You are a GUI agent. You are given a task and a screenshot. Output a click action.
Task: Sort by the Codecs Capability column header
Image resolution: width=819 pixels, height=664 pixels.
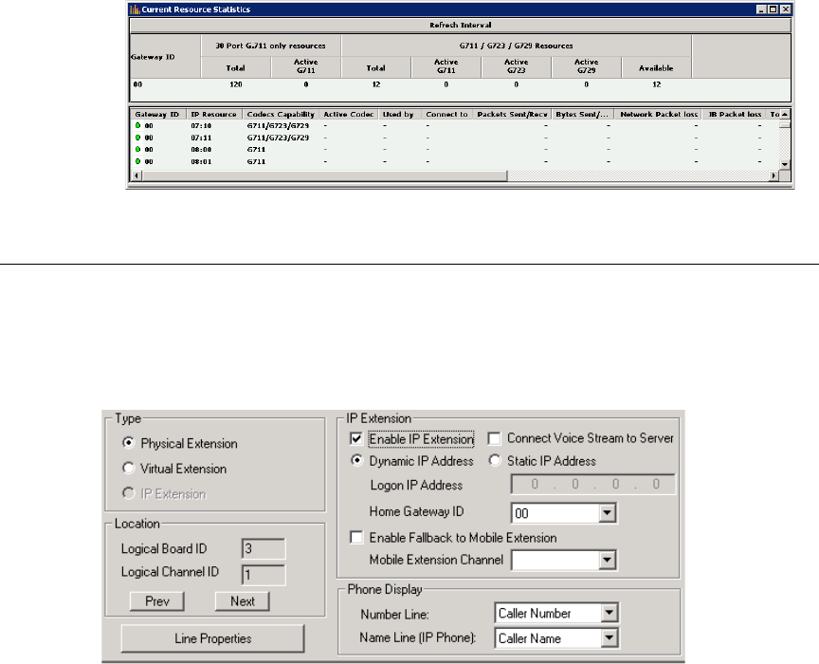282,114
